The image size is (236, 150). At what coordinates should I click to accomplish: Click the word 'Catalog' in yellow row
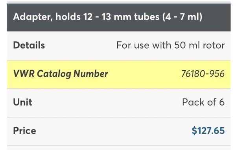click(x=54, y=74)
